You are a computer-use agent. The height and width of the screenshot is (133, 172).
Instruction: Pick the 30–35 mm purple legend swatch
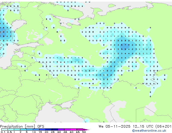pyautogui.click(x=61, y=129)
